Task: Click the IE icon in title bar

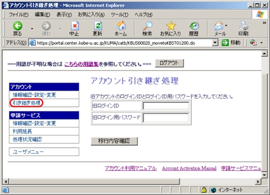Action: 5,5
